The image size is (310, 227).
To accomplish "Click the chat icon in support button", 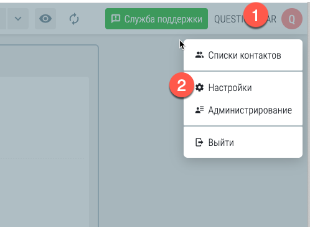I will pyautogui.click(x=116, y=19).
